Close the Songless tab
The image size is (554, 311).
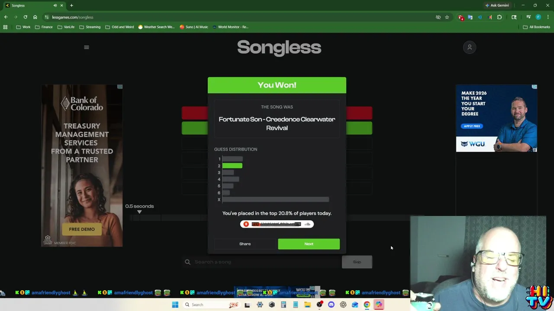pos(61,5)
